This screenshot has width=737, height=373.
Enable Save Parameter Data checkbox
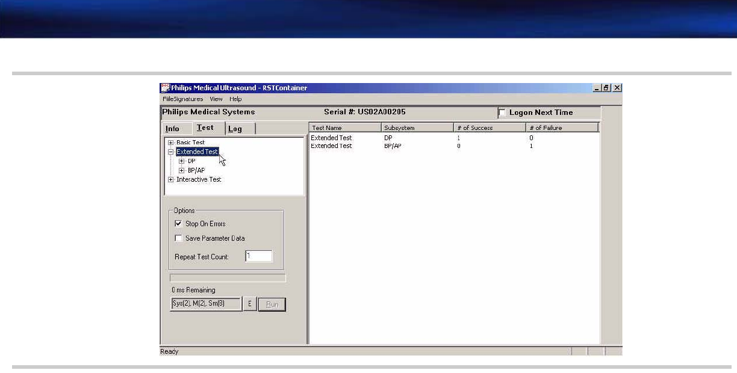click(x=178, y=238)
